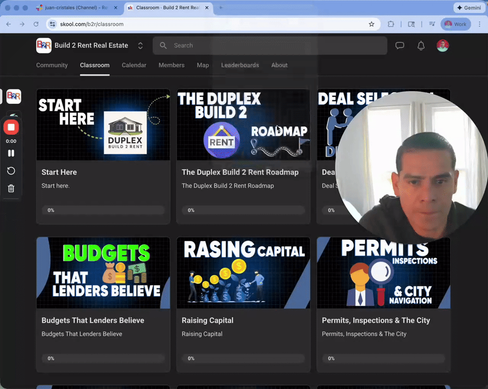
Task: Click the Start Here 0% progress bar
Action: coord(103,210)
